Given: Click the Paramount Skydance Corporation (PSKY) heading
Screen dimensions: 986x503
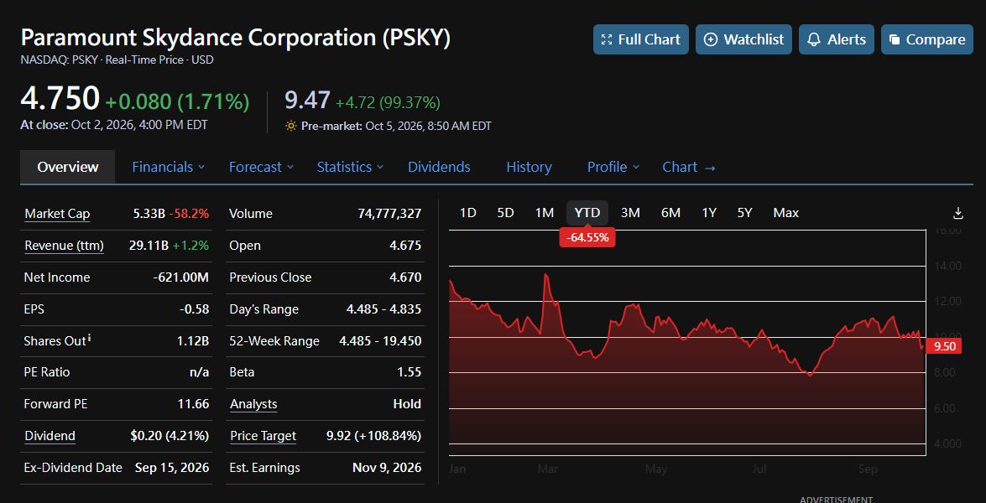Looking at the screenshot, I should click(236, 39).
